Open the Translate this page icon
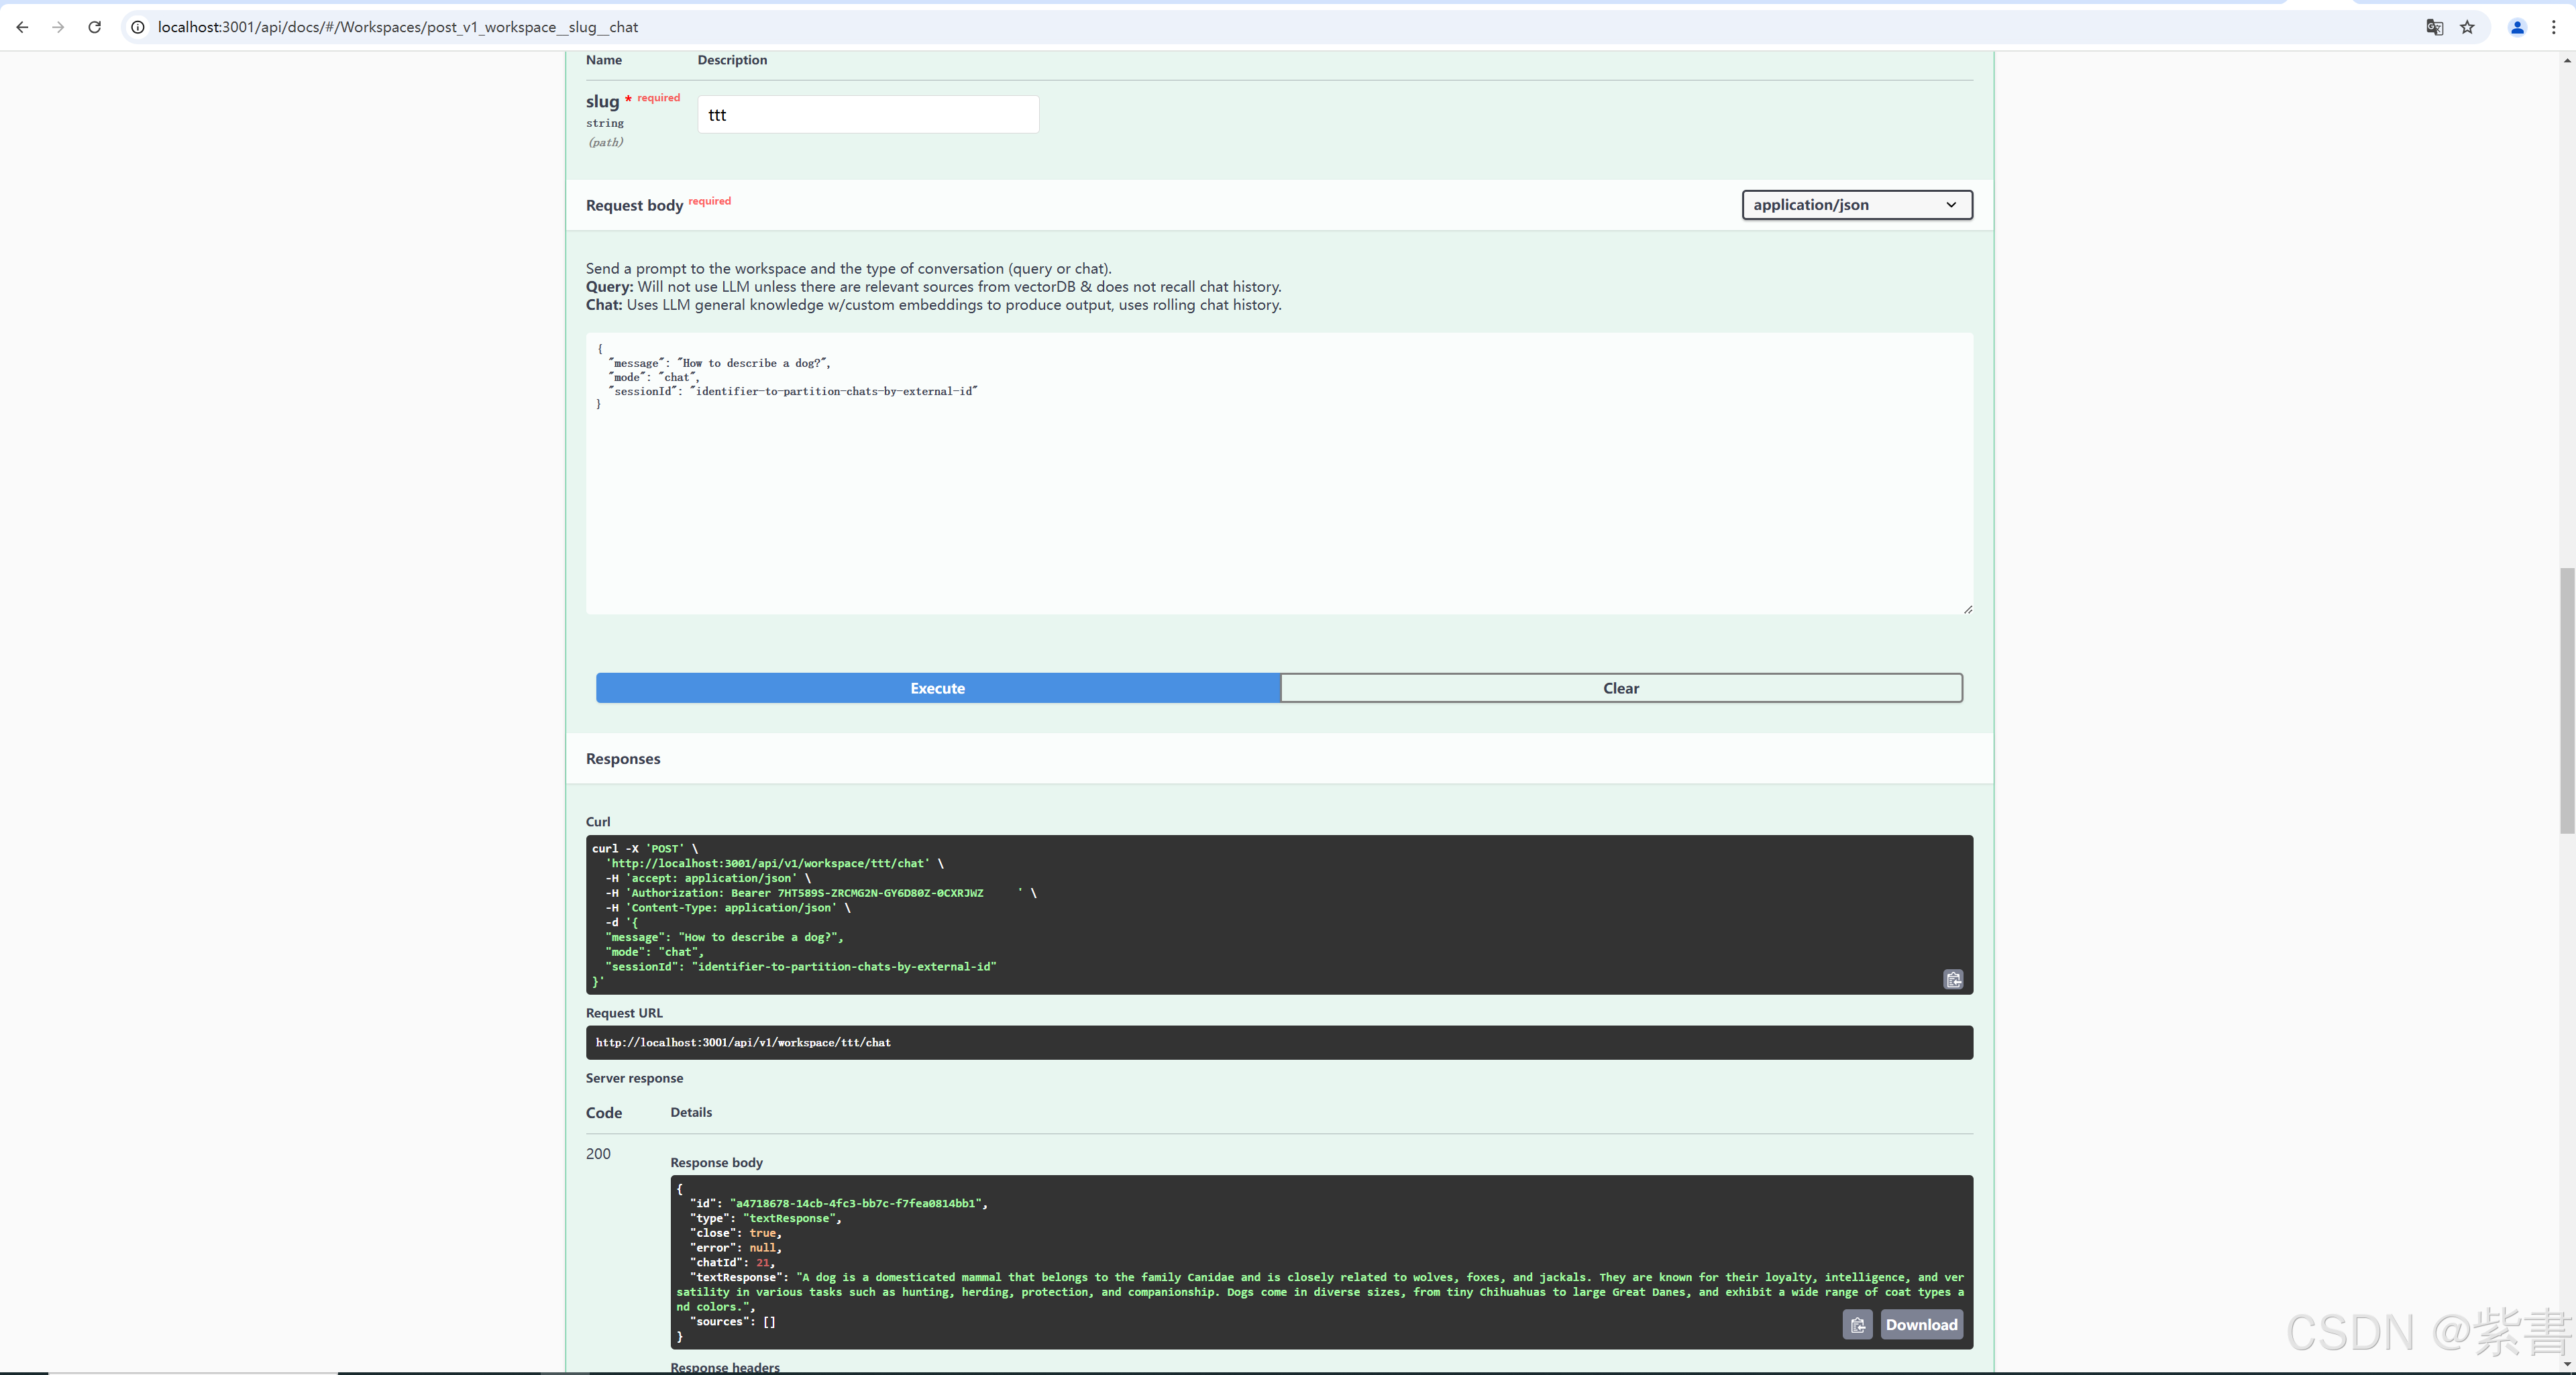Image resolution: width=2576 pixels, height=1375 pixels. (2434, 27)
